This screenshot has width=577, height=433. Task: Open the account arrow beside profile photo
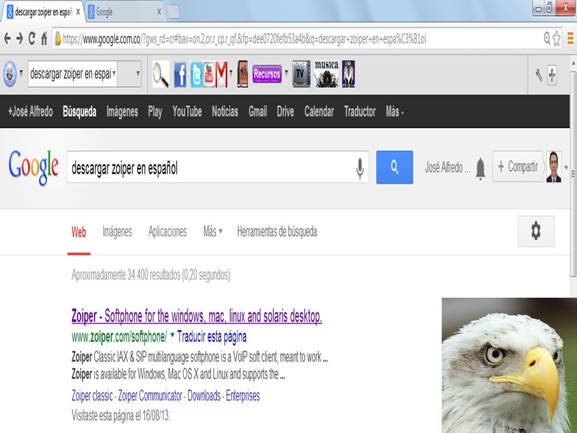(566, 168)
